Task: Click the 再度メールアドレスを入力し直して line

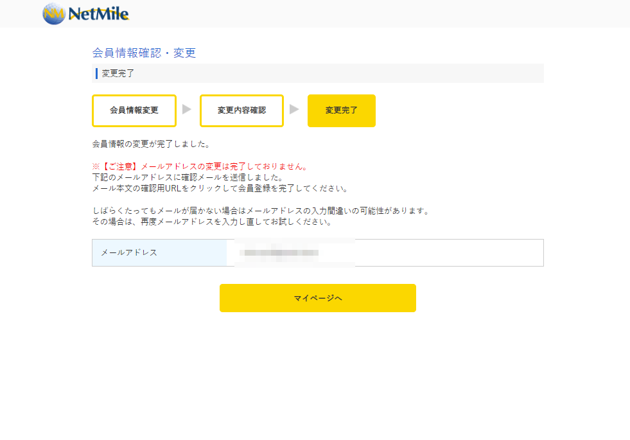Action: (x=213, y=222)
